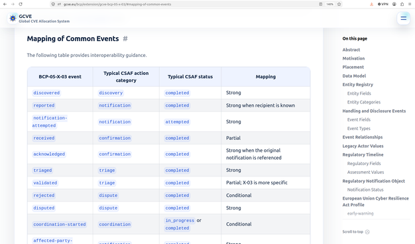Viewport: 415px width, 244px height.
Task: Open the site security shield icon
Action: click(54, 4)
